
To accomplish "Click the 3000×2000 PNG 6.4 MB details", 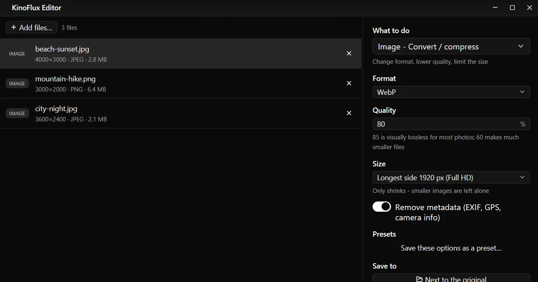I will point(71,90).
